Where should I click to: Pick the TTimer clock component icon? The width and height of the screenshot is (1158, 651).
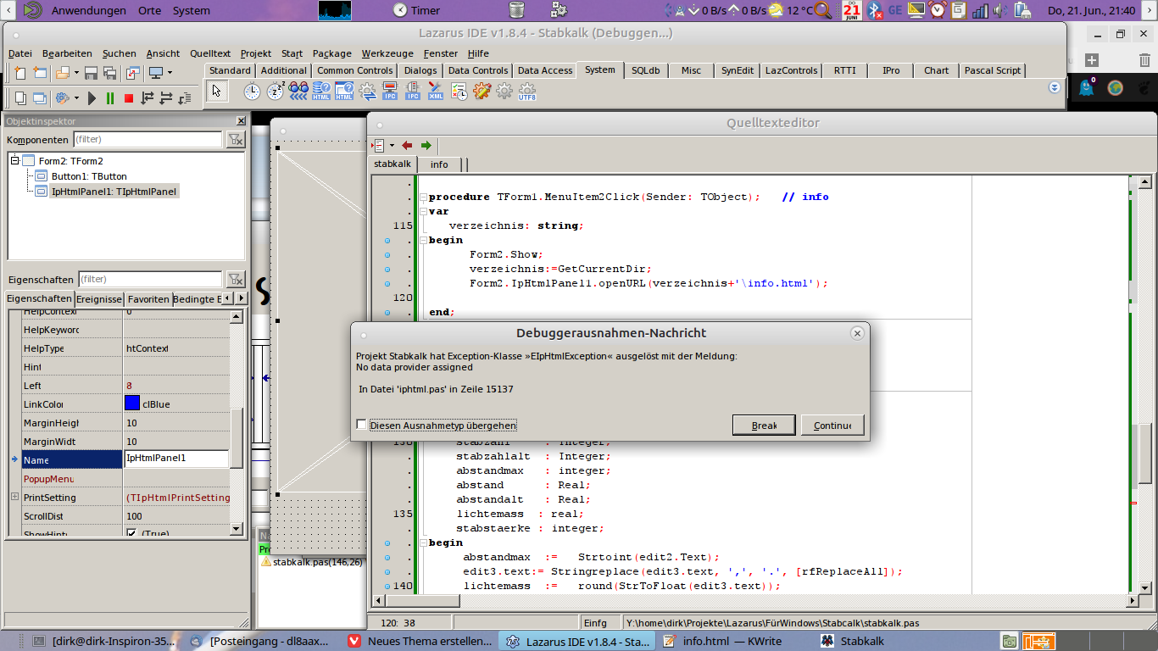point(252,92)
